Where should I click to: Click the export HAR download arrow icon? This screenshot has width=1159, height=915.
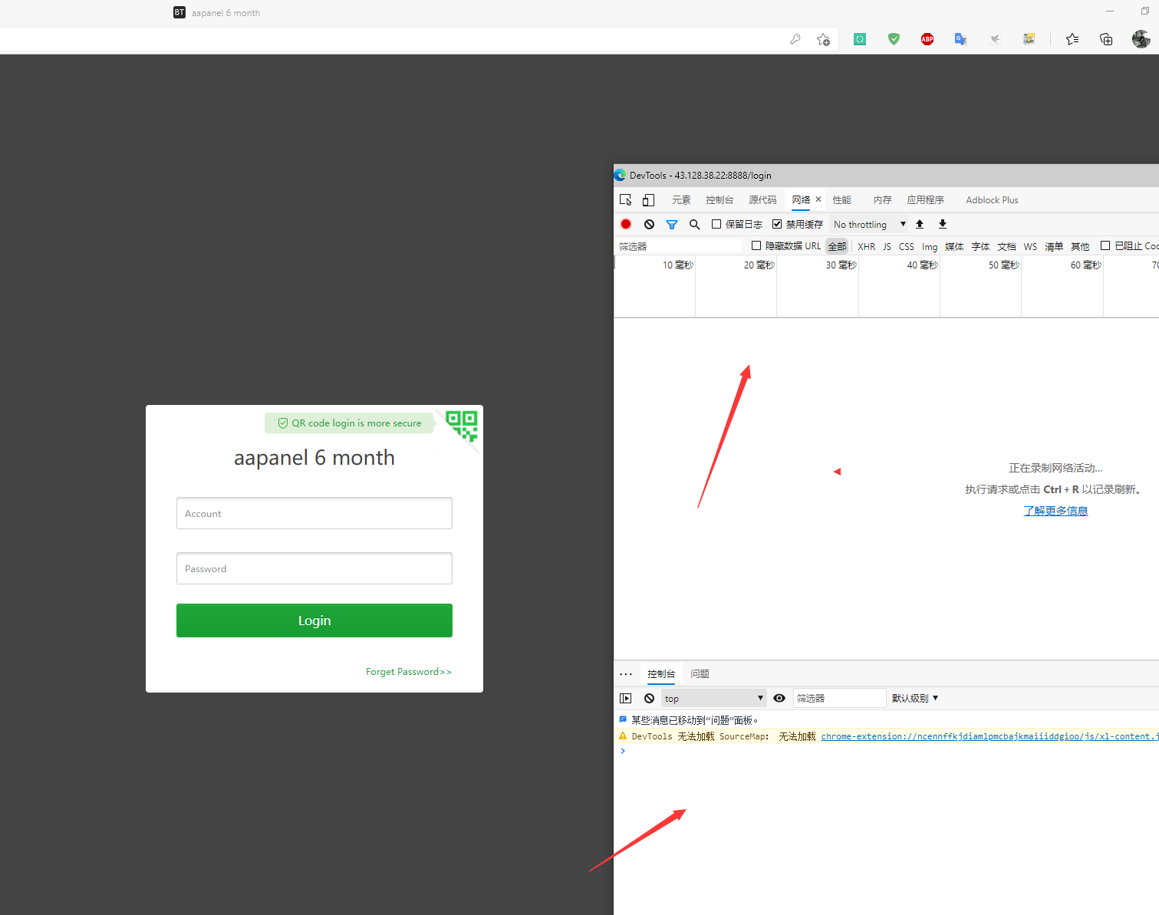pos(943,224)
